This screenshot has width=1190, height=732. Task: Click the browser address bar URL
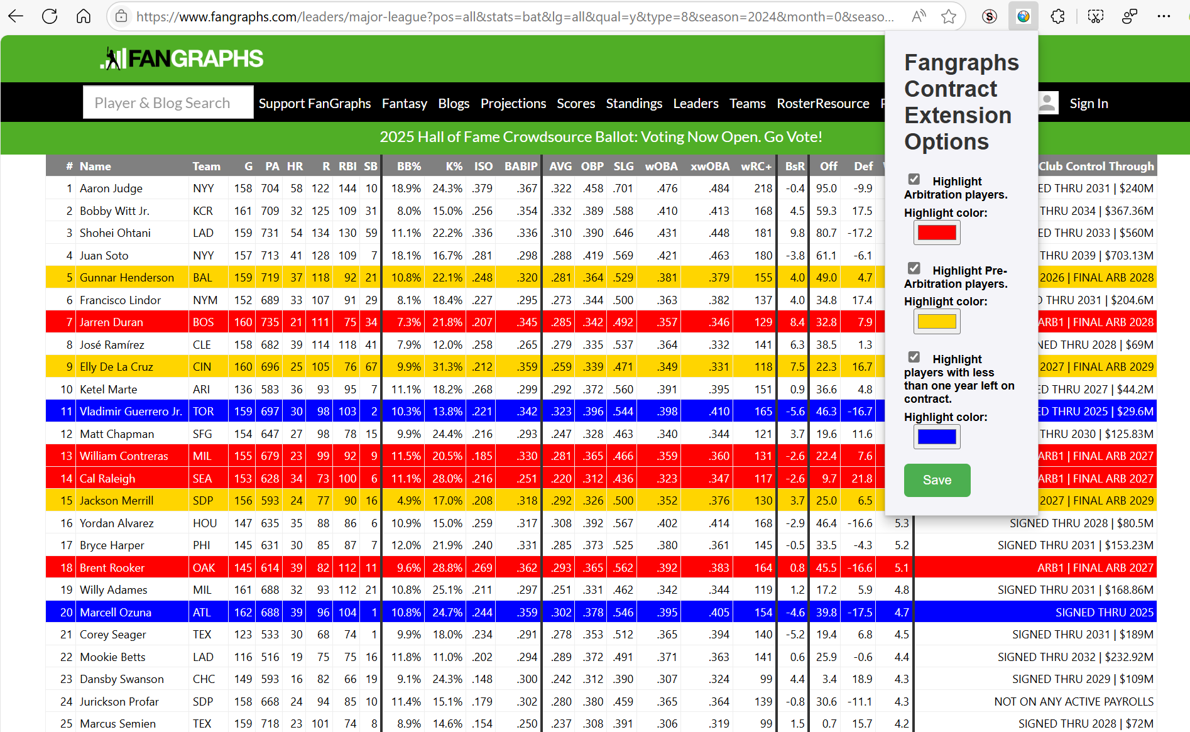point(515,16)
